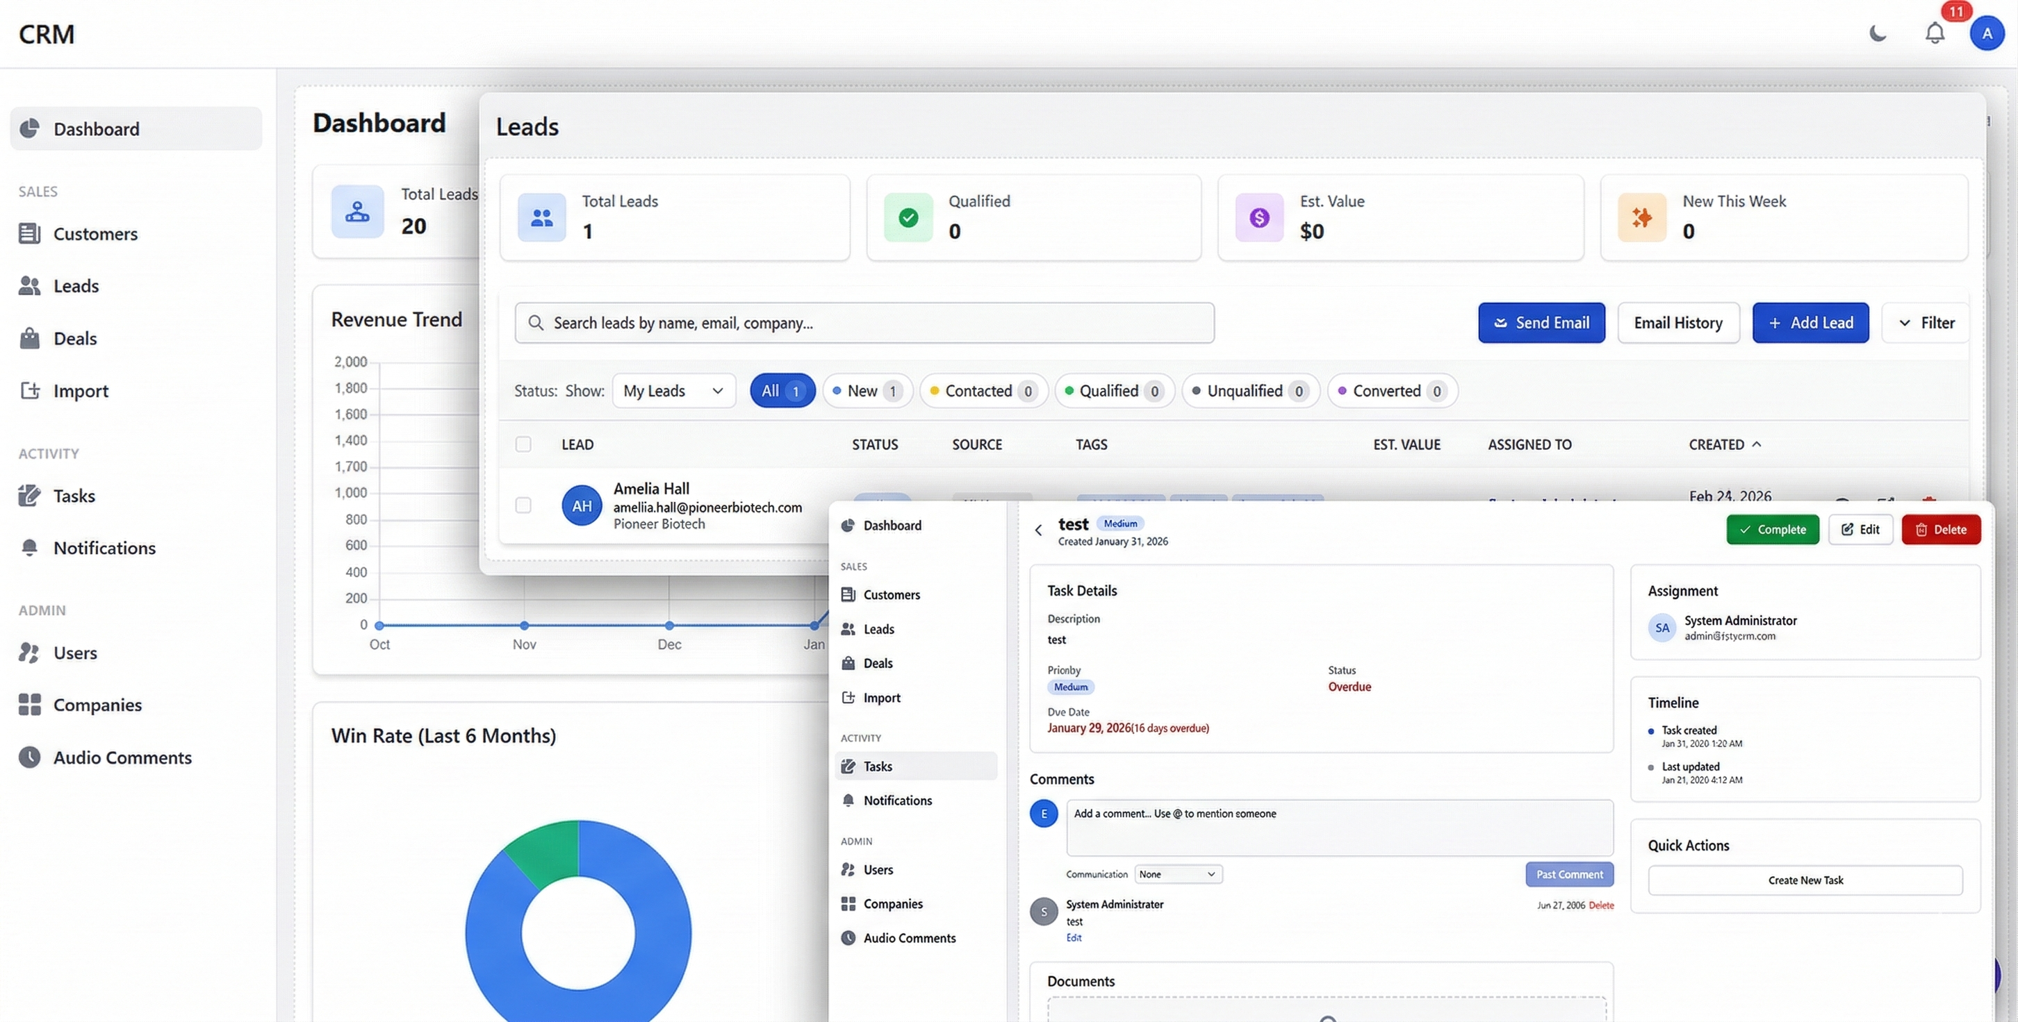Click the Complete button on the test task
Screen dimensions: 2018x1022
coord(1772,529)
